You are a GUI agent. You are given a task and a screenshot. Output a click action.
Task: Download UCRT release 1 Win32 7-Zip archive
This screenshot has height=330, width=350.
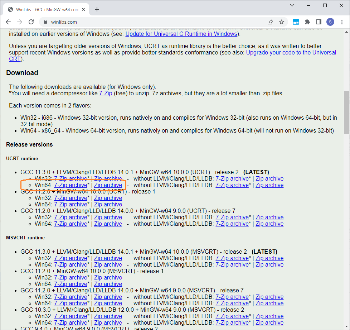tap(71, 198)
